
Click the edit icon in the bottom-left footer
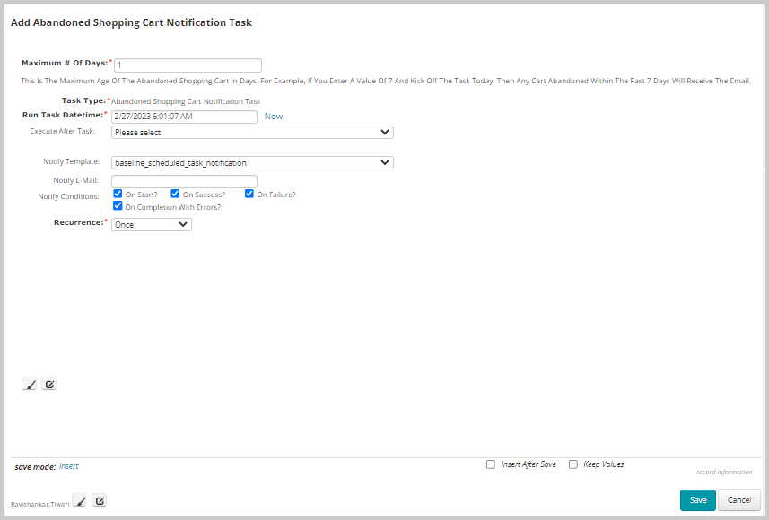click(x=100, y=500)
